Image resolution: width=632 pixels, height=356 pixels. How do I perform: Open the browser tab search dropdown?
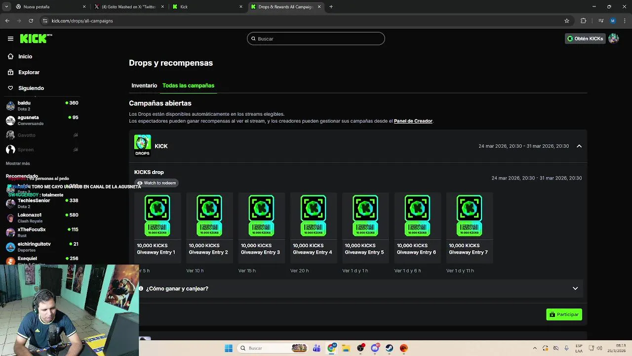(x=6, y=7)
